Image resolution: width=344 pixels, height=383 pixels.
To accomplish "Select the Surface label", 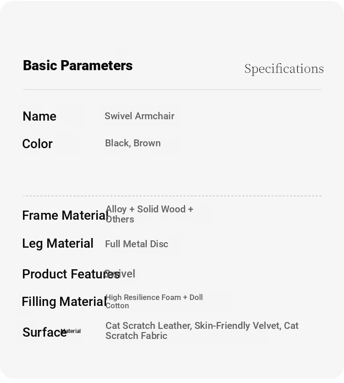I will [44, 332].
